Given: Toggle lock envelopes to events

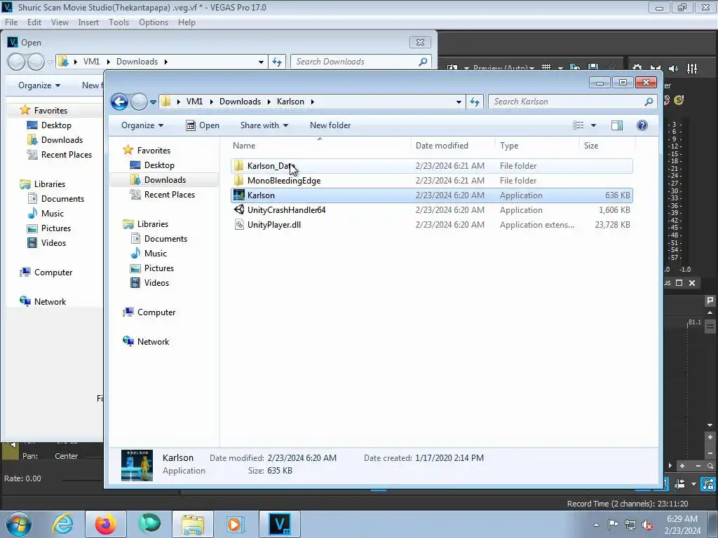Looking at the screenshot, I should [709, 483].
